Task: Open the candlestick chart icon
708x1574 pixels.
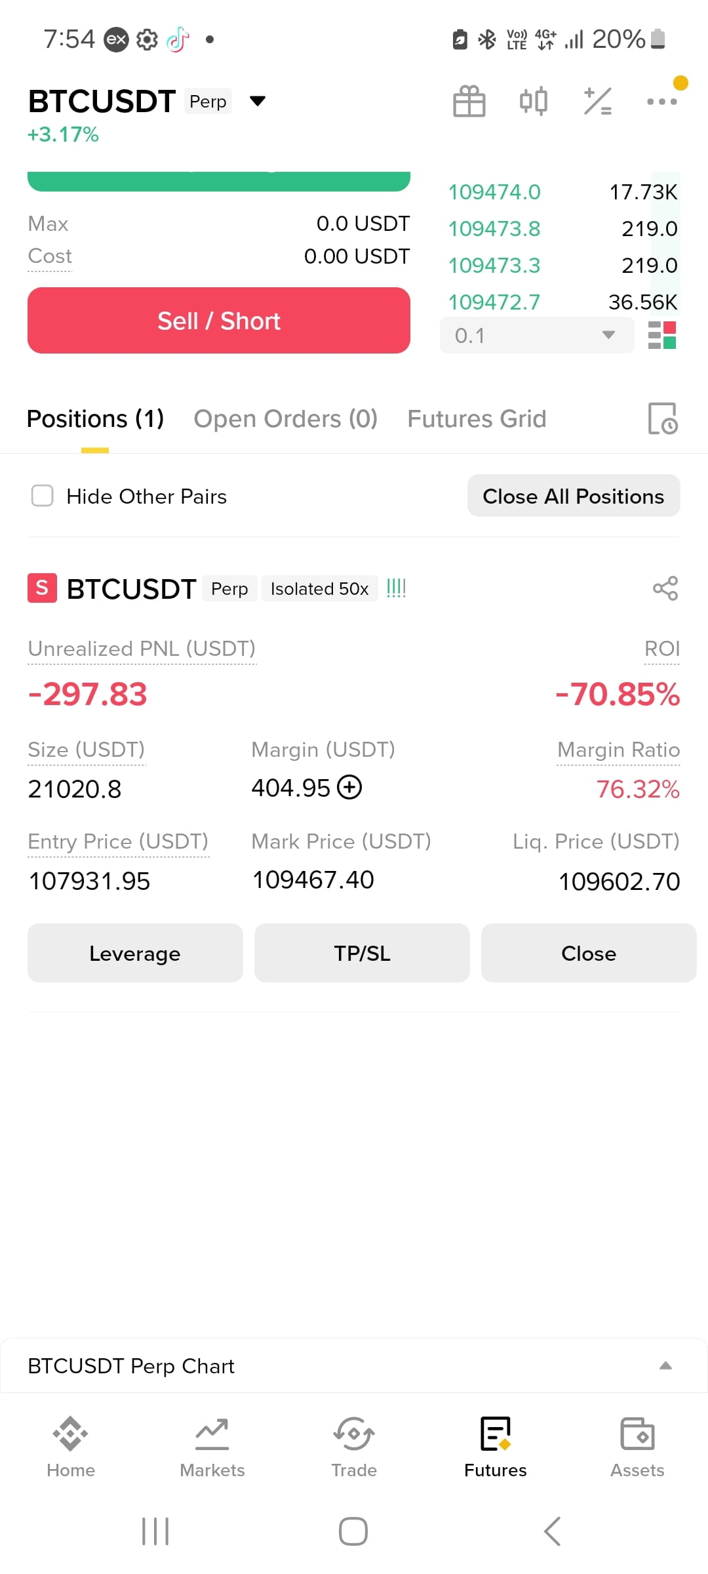Action: coord(533,101)
